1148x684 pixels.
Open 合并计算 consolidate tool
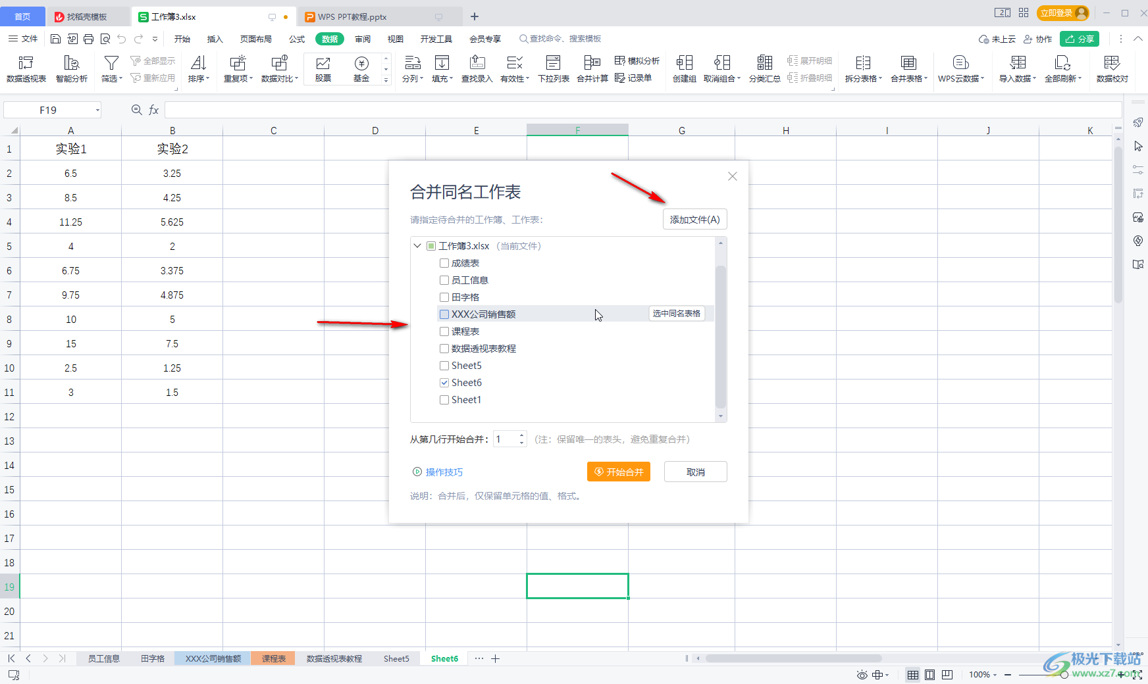[x=592, y=69]
